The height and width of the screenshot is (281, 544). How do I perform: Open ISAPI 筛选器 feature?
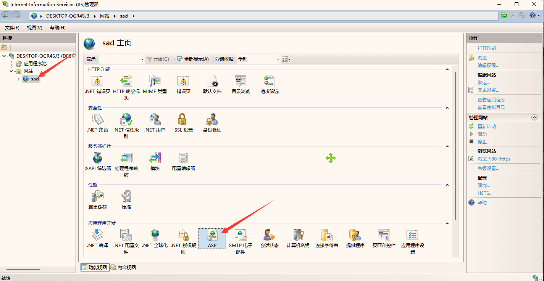click(97, 162)
